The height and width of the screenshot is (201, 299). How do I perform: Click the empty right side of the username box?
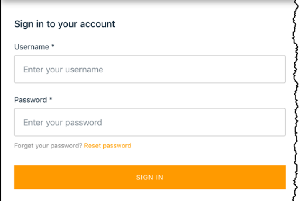234,70
